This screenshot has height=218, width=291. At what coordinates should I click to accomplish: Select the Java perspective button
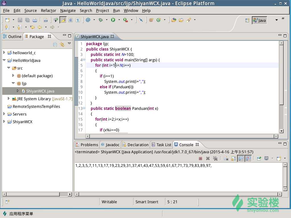click(x=259, y=20)
